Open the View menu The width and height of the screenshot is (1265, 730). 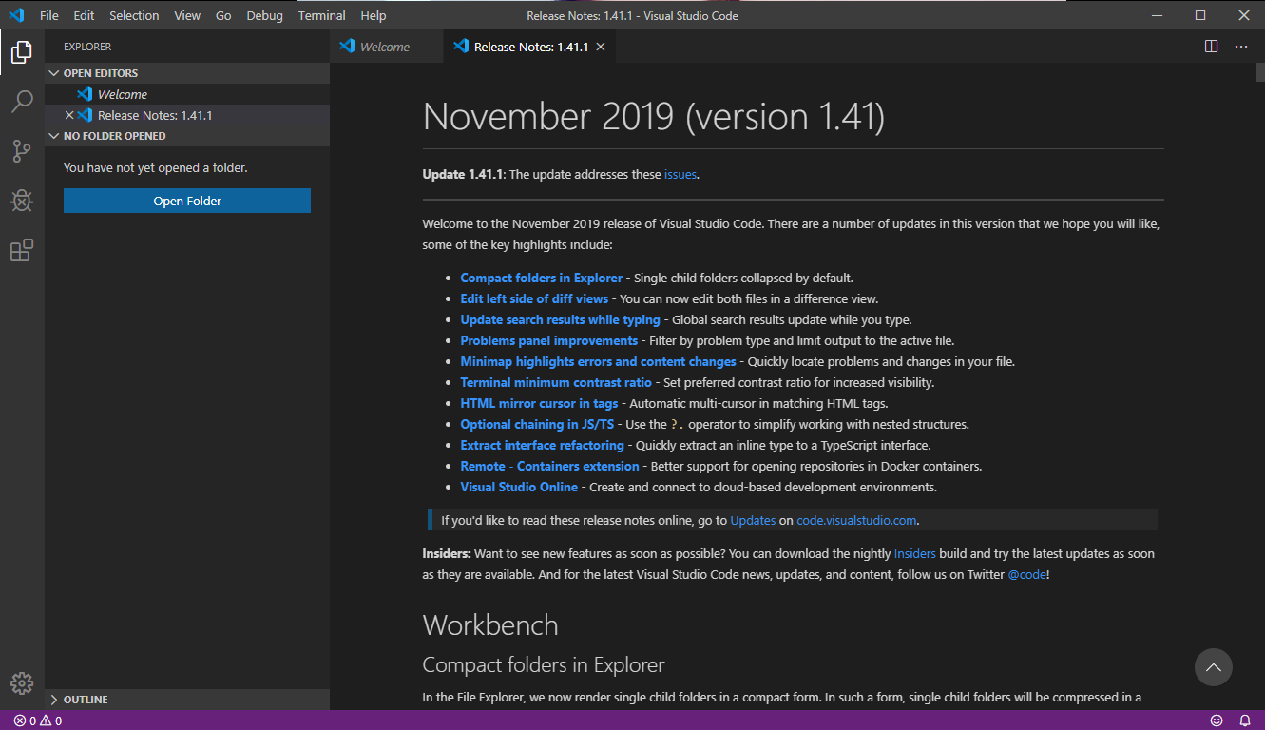(x=187, y=15)
